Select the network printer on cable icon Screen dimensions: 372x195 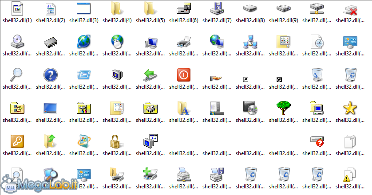pyautogui.click(x=184, y=175)
